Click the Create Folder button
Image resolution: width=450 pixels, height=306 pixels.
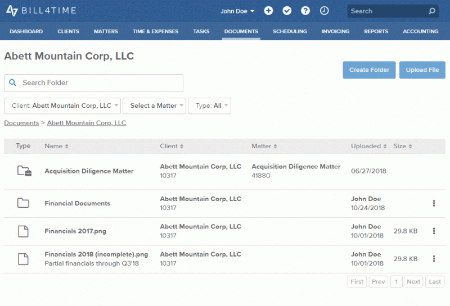point(369,70)
